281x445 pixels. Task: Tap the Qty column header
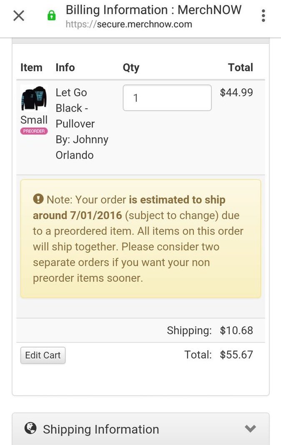pyautogui.click(x=131, y=68)
